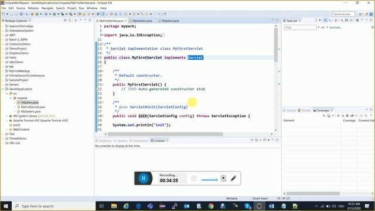Click the Quick Access search field
Screen dimensions: 375x211
[x=343, y=14]
